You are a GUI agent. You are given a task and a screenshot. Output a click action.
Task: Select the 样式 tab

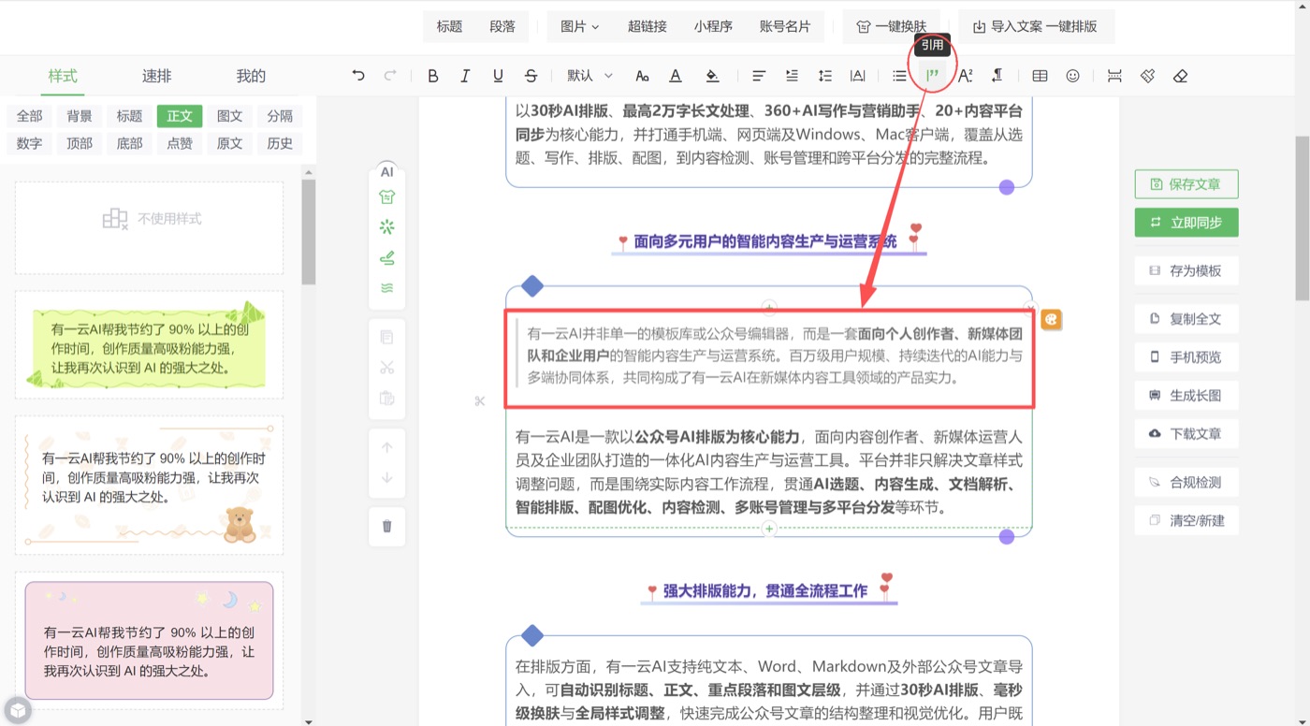point(63,76)
